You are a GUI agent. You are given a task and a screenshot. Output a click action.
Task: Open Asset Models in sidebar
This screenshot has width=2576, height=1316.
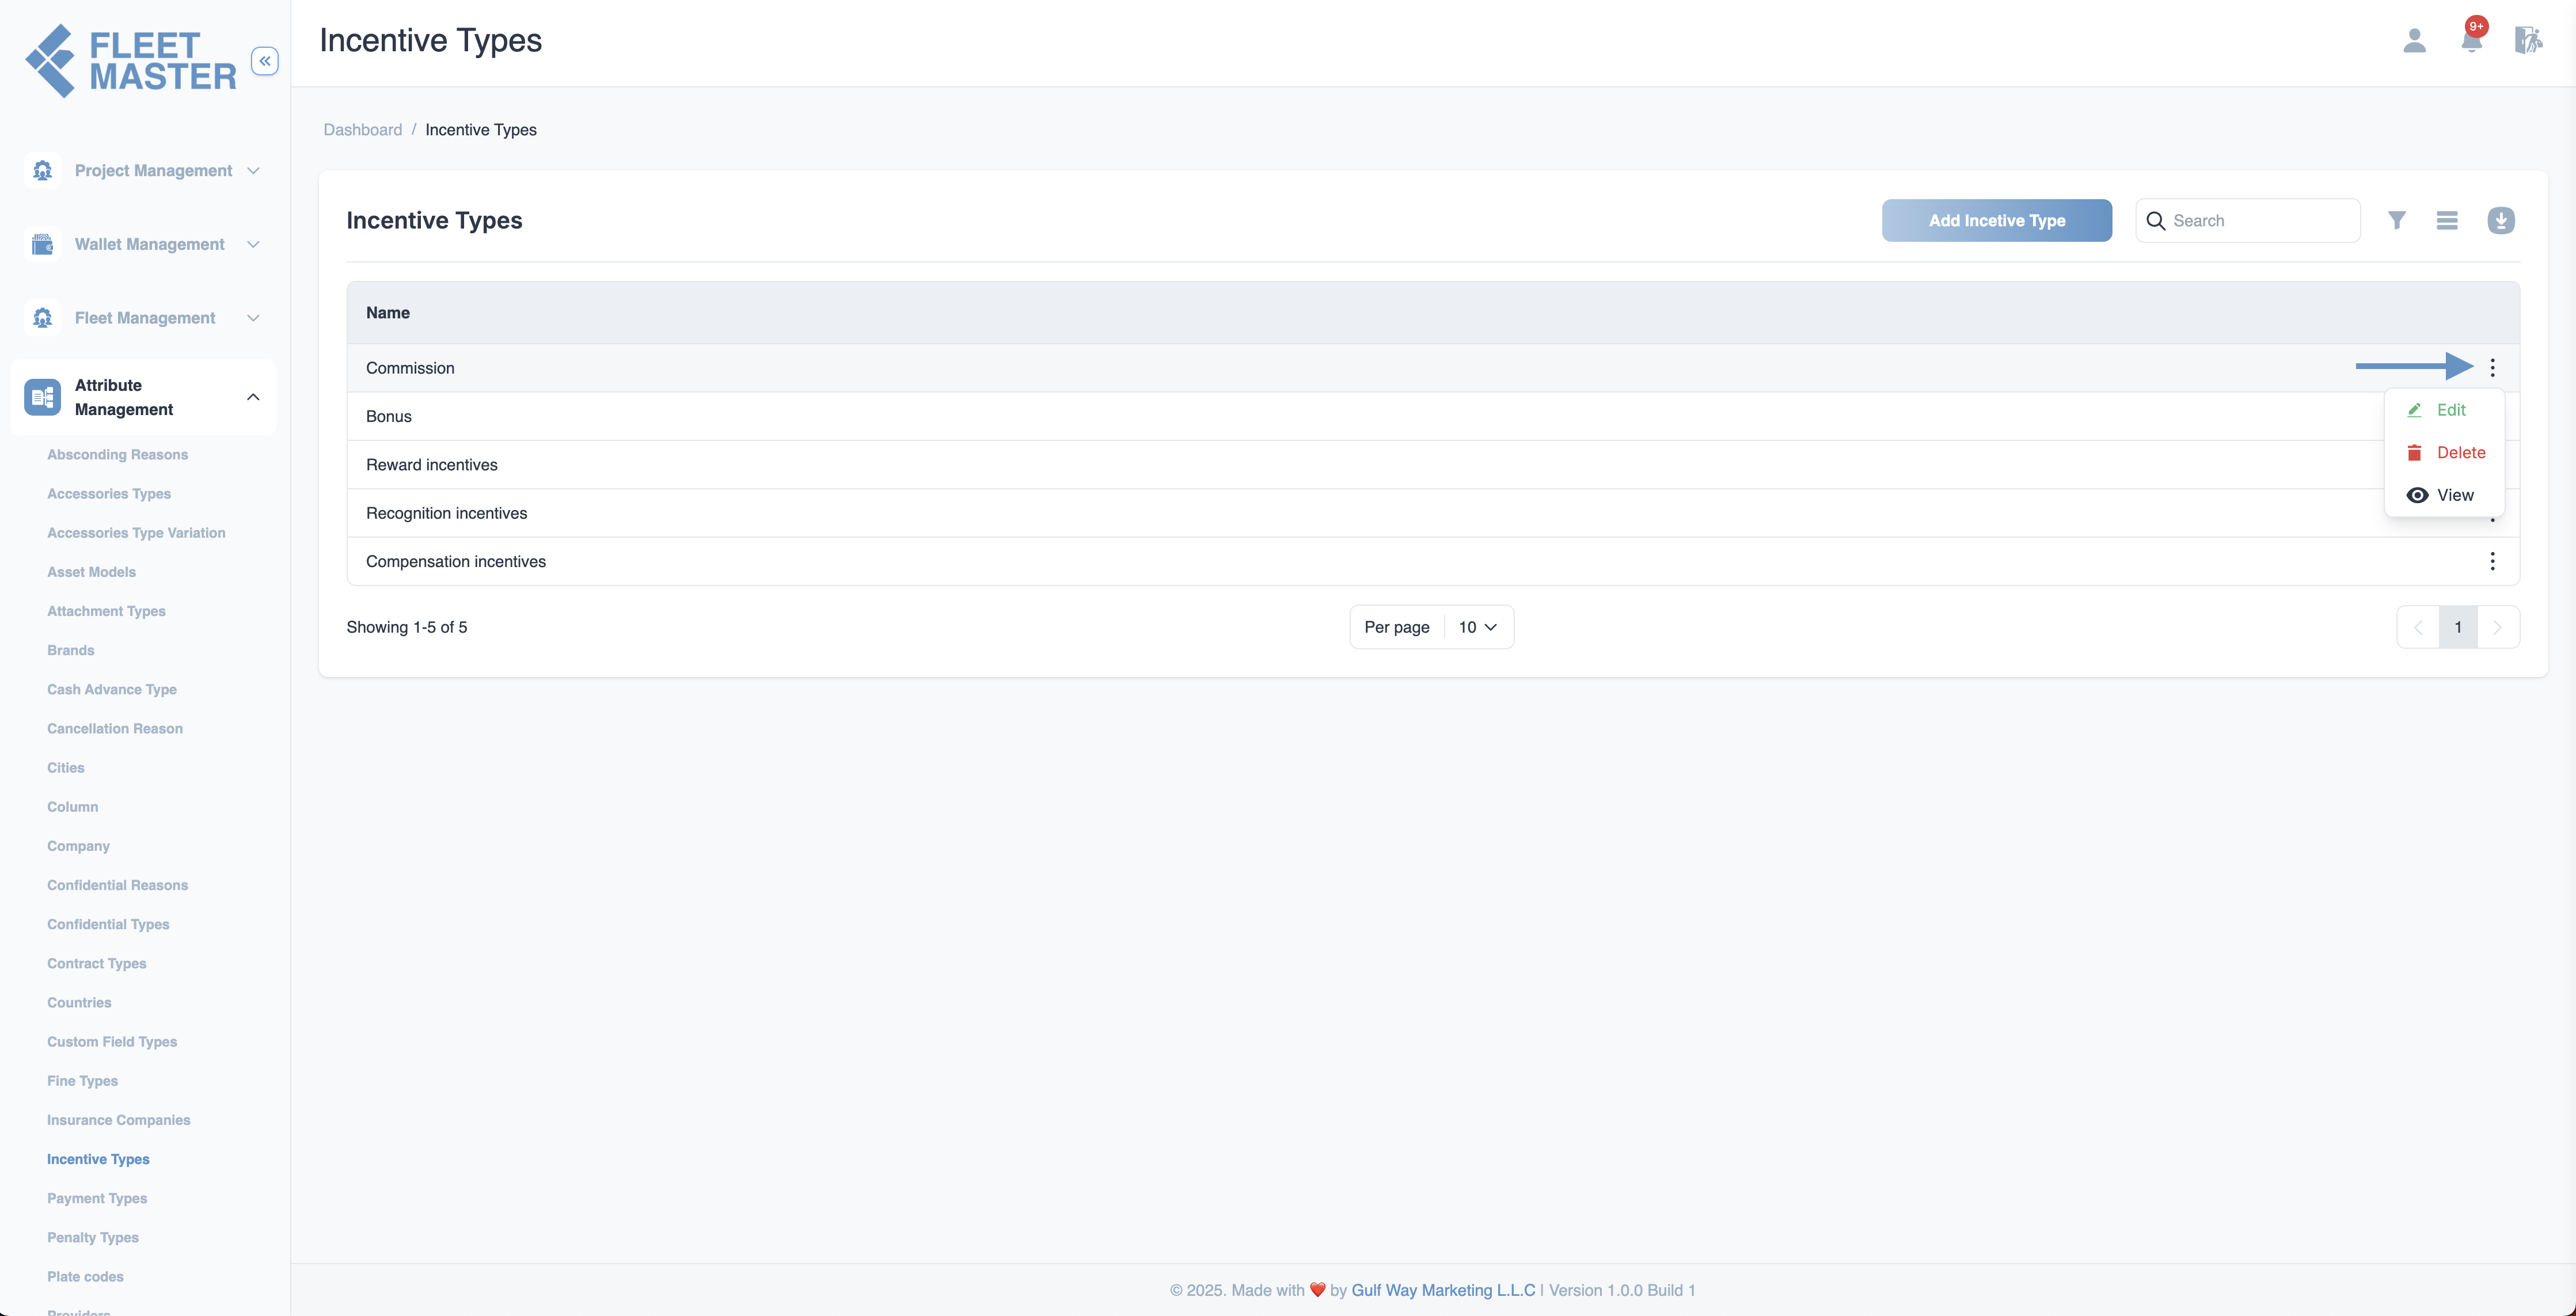click(x=91, y=572)
